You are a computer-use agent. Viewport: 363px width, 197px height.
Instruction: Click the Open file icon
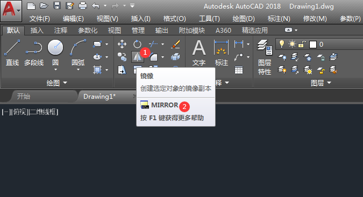tap(44, 6)
